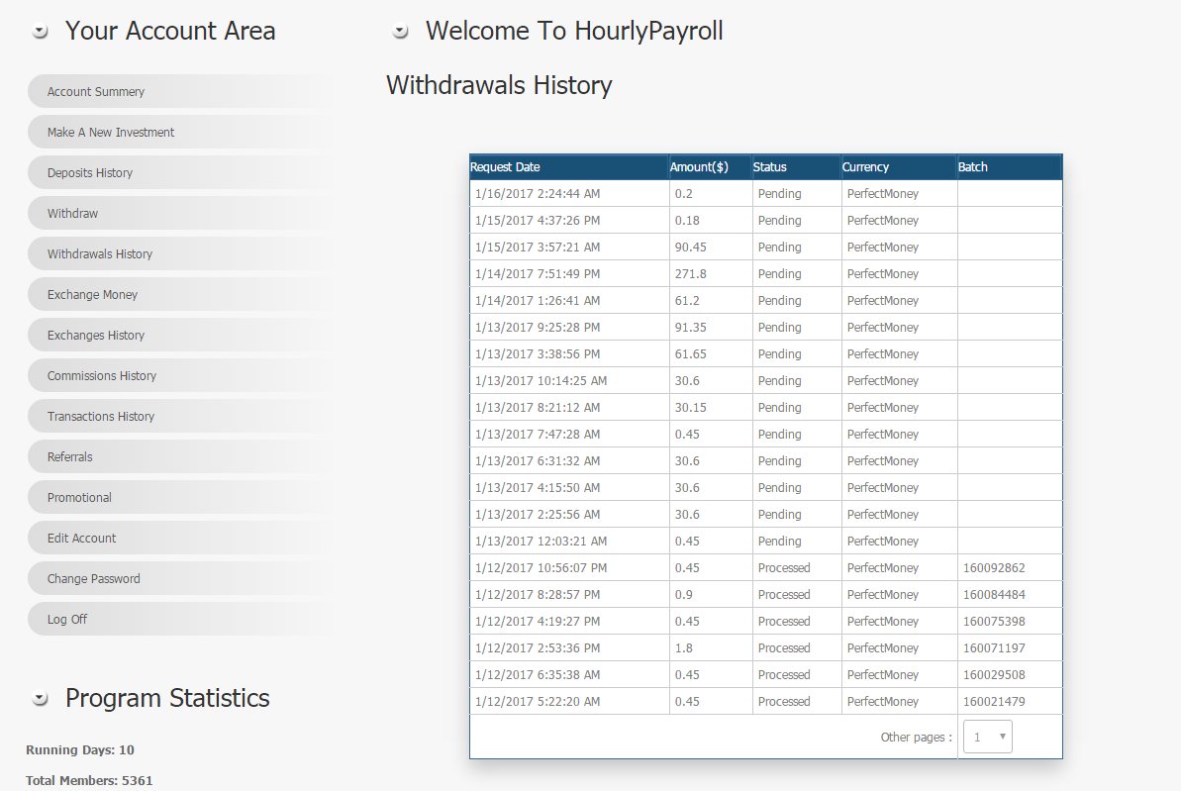
Task: Click Log Off
Action: pos(181,620)
